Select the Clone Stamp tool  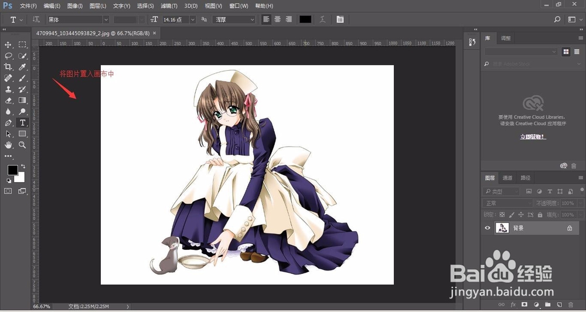pos(8,89)
